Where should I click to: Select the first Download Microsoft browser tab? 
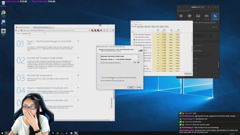(24, 27)
